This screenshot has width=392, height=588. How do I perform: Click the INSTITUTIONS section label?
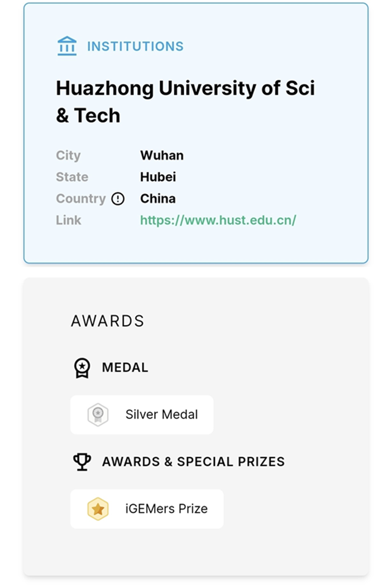tap(135, 46)
